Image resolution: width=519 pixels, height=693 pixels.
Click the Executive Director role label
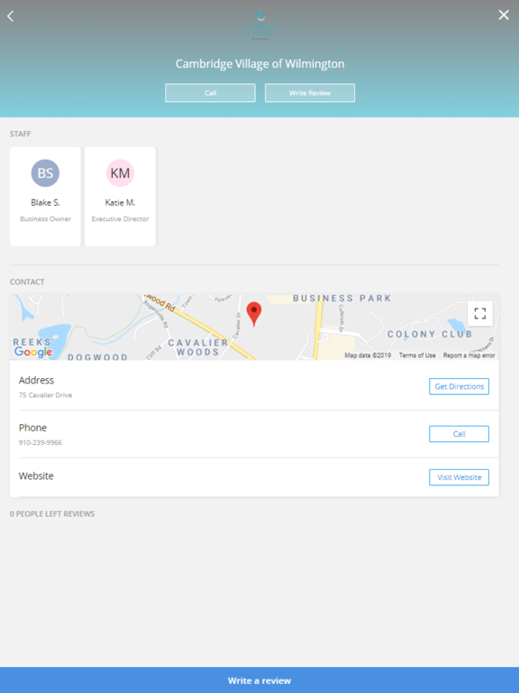(x=120, y=218)
